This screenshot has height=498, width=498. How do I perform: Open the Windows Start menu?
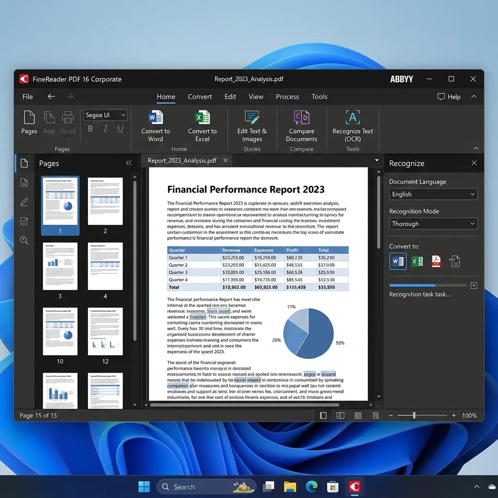144,486
